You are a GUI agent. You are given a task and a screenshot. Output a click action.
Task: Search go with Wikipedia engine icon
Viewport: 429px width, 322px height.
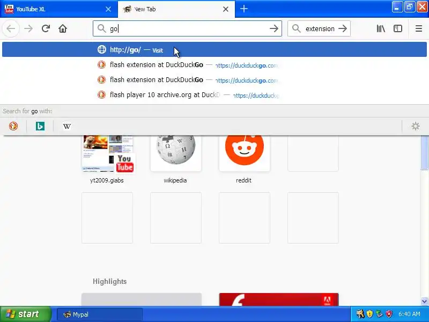click(66, 126)
